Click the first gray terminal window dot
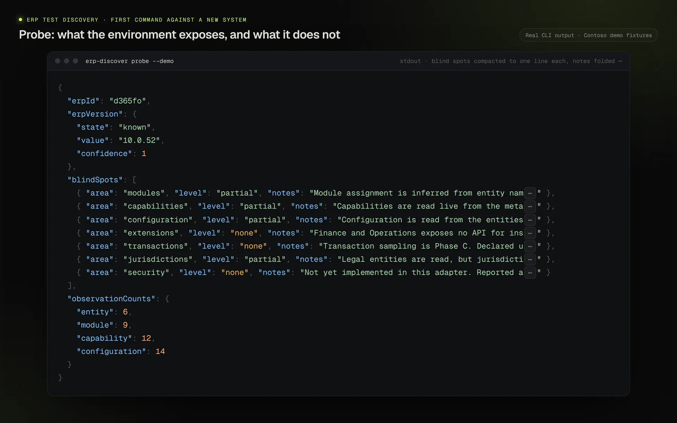Viewport: 677px width, 423px height. point(57,61)
